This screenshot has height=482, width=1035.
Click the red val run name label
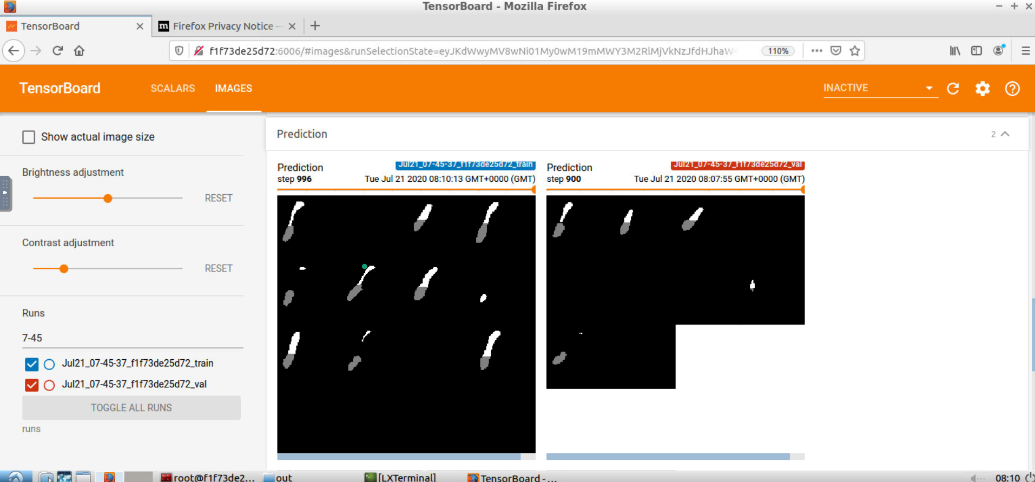point(737,164)
